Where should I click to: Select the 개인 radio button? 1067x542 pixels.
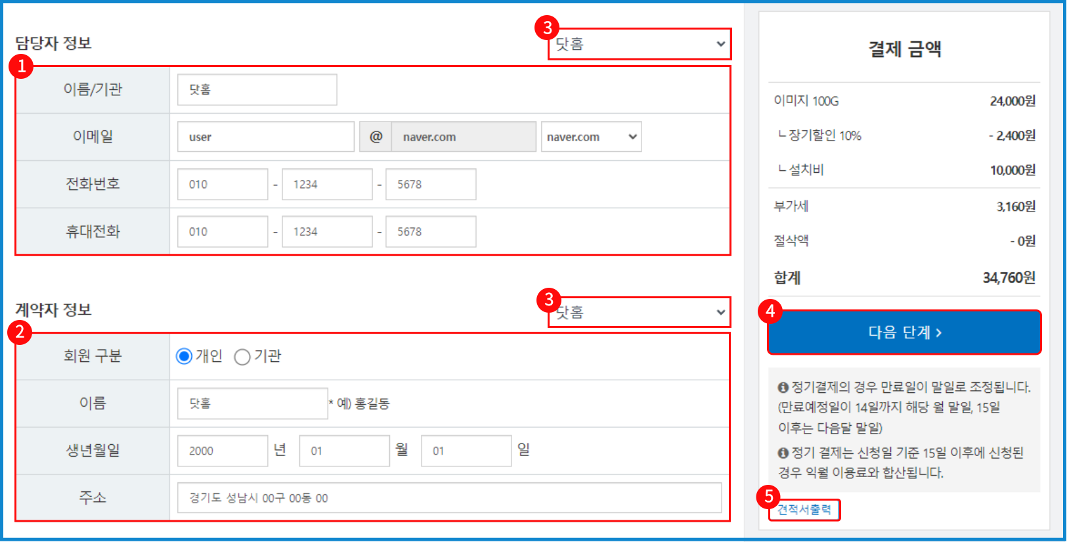(184, 356)
